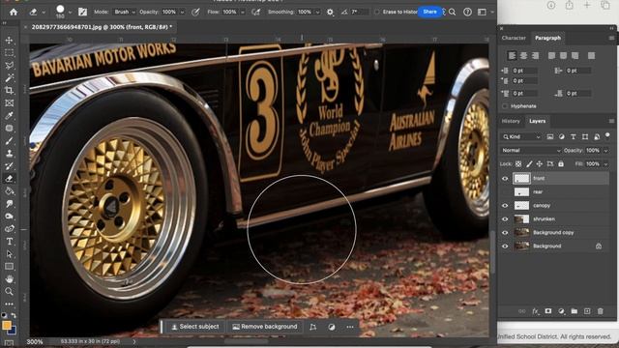Switch to the Paragraph tab
Screen dimensions: 619x348
[547, 38]
